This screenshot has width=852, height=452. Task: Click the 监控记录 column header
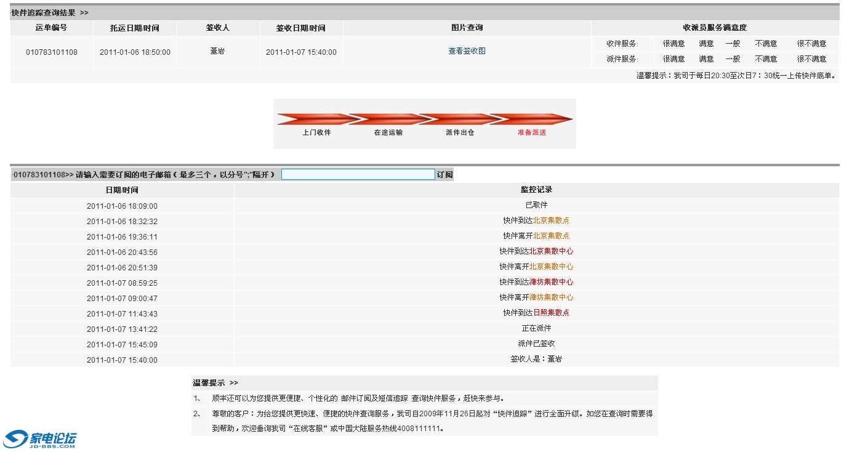pyautogui.click(x=536, y=190)
